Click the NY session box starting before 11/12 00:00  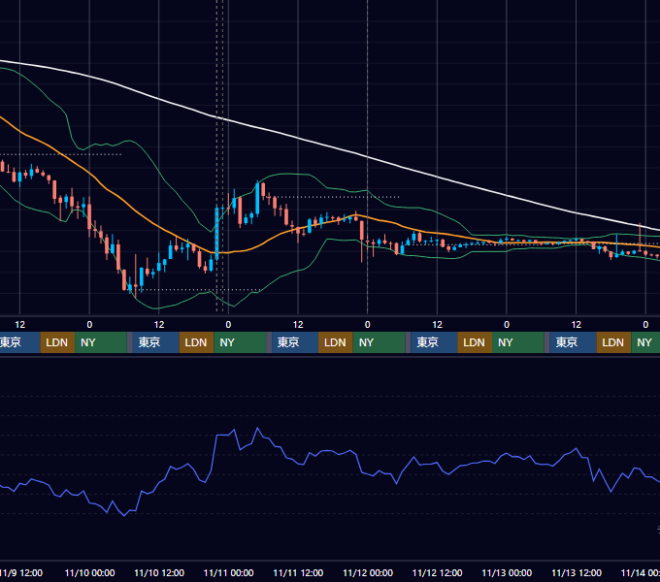point(379,342)
